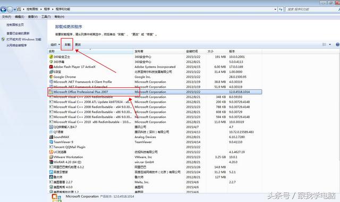Sort list by 名称 column header
This screenshot has width=340, height=202.
tap(90, 51)
